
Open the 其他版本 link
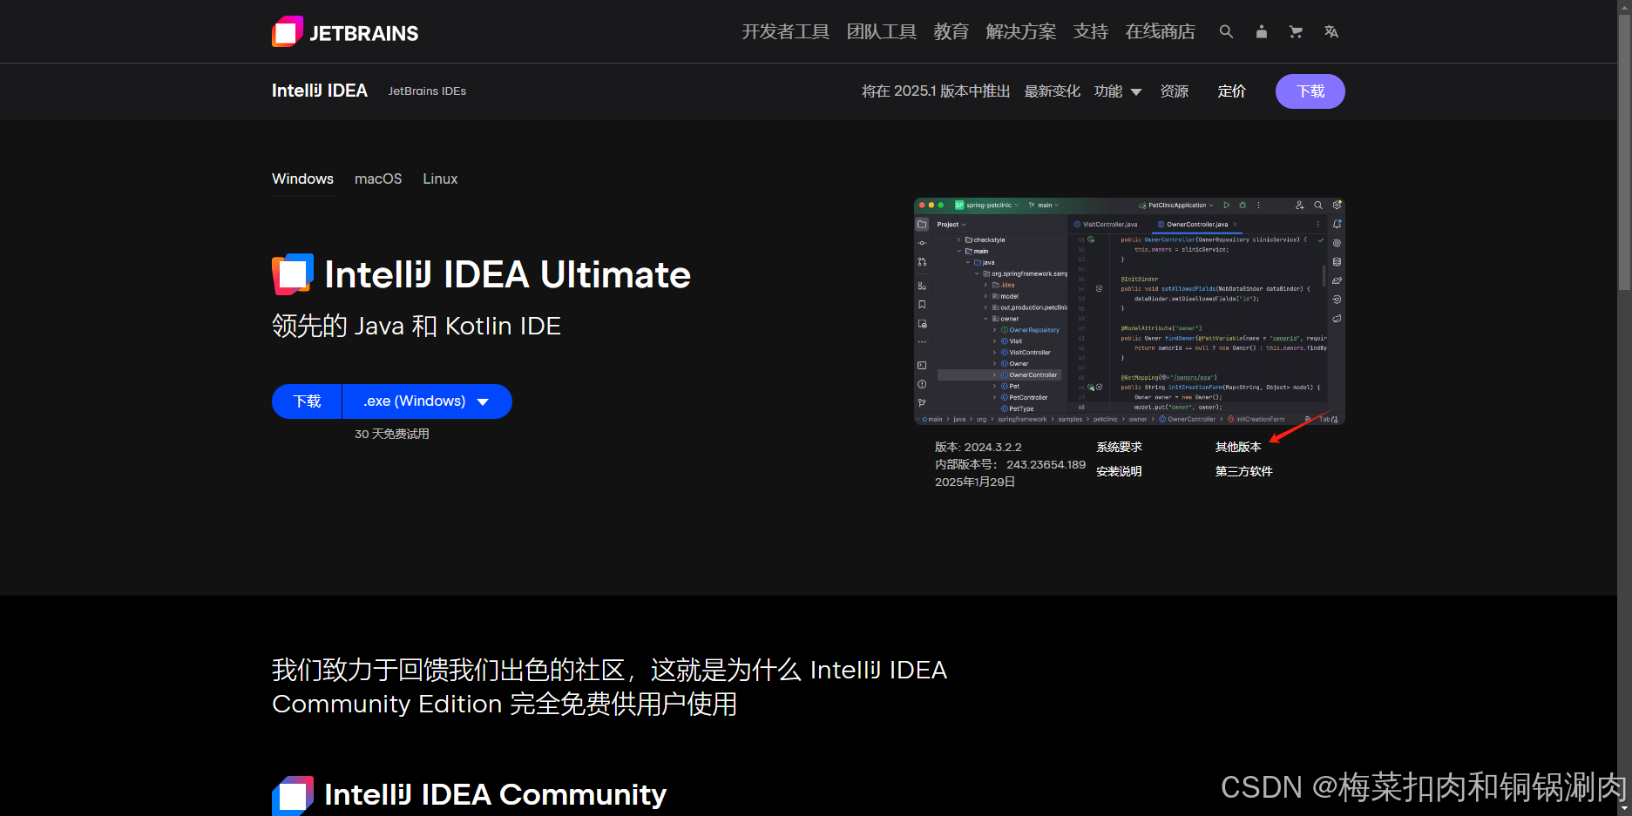(x=1238, y=447)
